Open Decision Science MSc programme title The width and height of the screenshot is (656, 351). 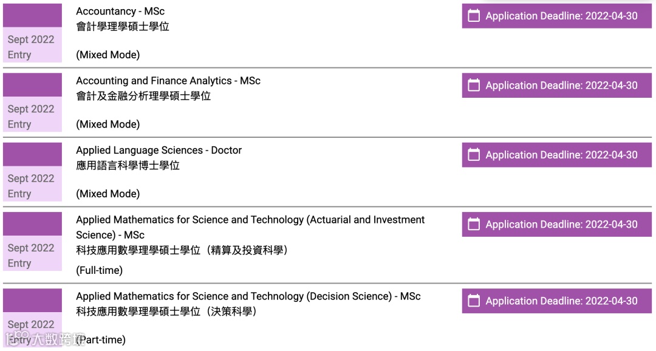(x=248, y=296)
